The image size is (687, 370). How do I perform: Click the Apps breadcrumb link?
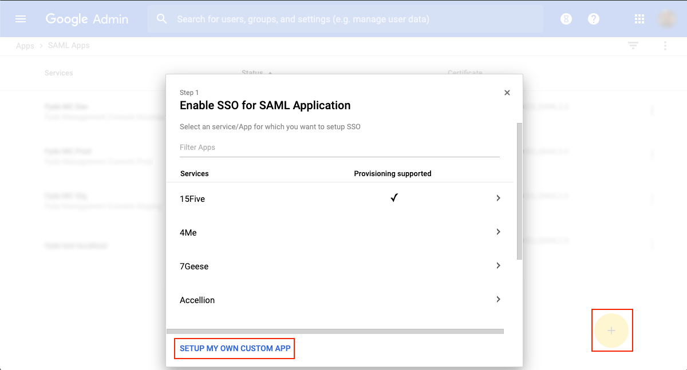click(x=25, y=46)
